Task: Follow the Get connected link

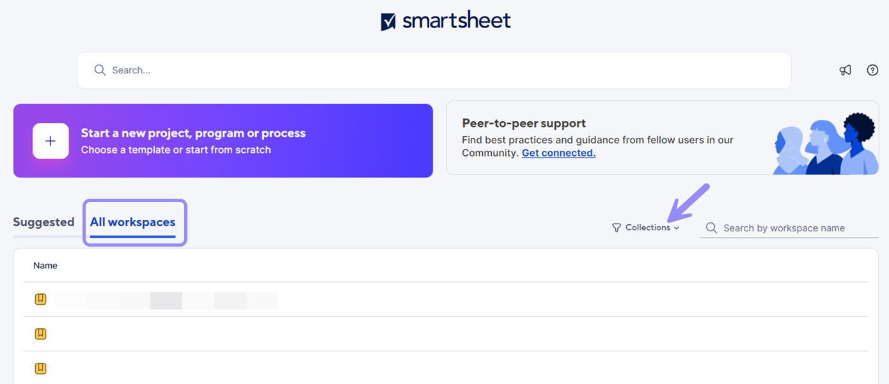Action: point(558,153)
